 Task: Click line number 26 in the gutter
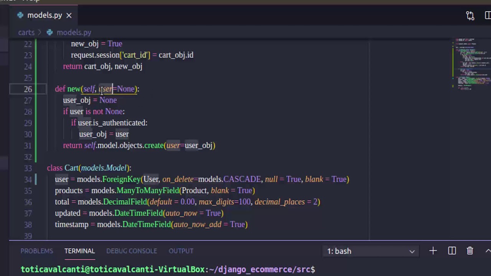pyautogui.click(x=28, y=89)
